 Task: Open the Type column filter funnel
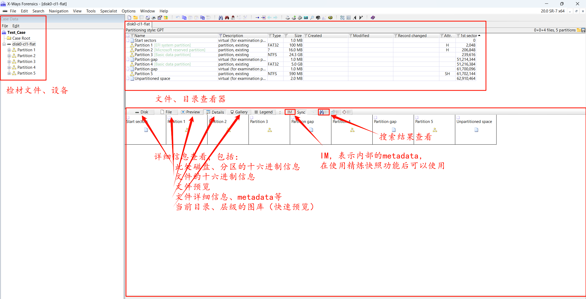pyautogui.click(x=270, y=36)
